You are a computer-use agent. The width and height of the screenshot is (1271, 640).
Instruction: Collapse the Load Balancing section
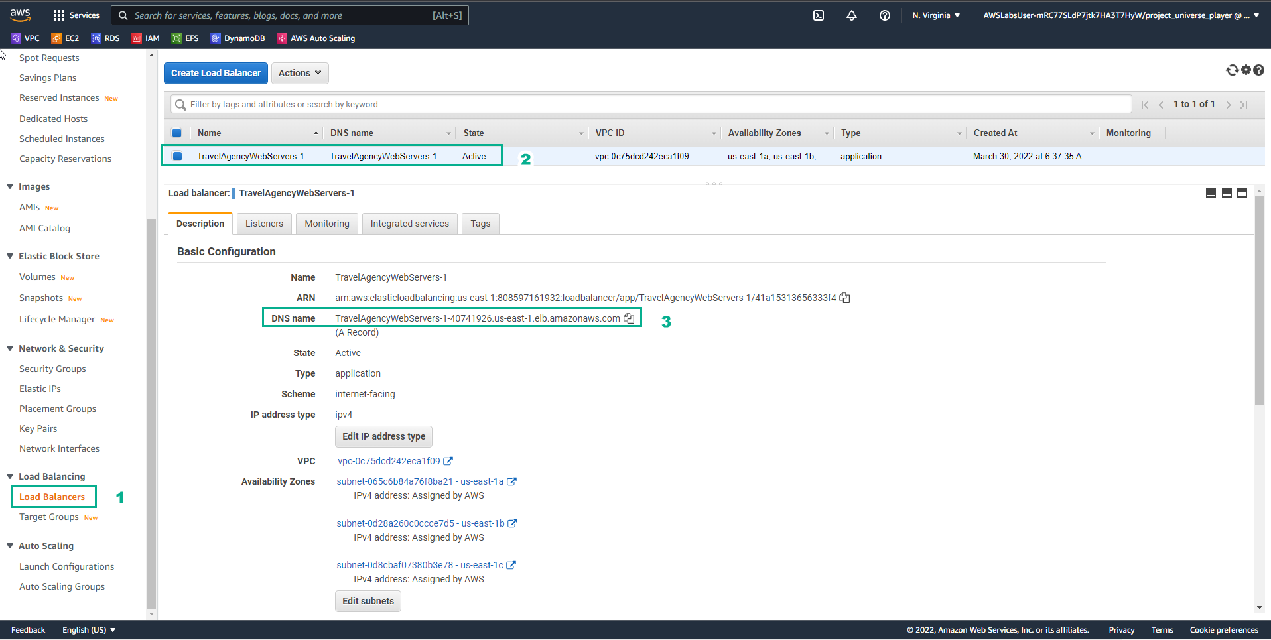10,476
